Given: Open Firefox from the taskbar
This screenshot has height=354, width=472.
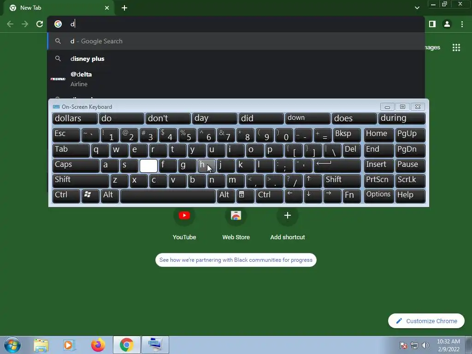Looking at the screenshot, I should (98, 345).
